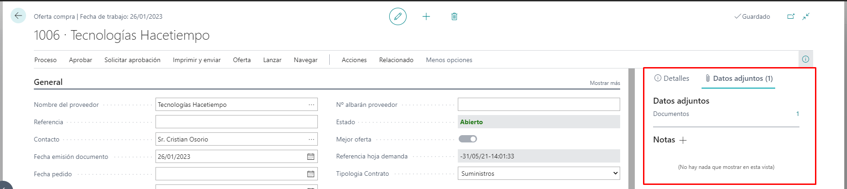Click the empty Referencia field

tap(236, 122)
